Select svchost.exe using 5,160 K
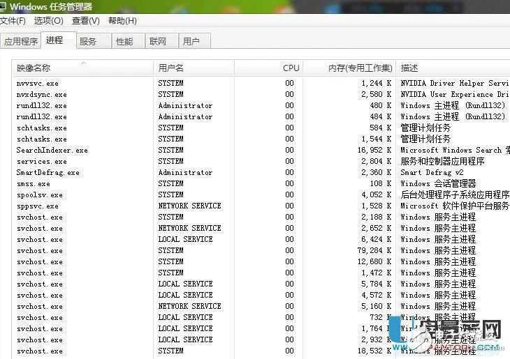The image size is (510, 359). (261, 307)
